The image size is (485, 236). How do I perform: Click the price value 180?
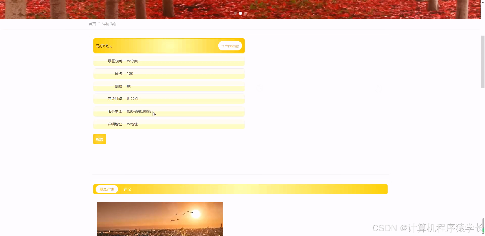click(x=130, y=74)
